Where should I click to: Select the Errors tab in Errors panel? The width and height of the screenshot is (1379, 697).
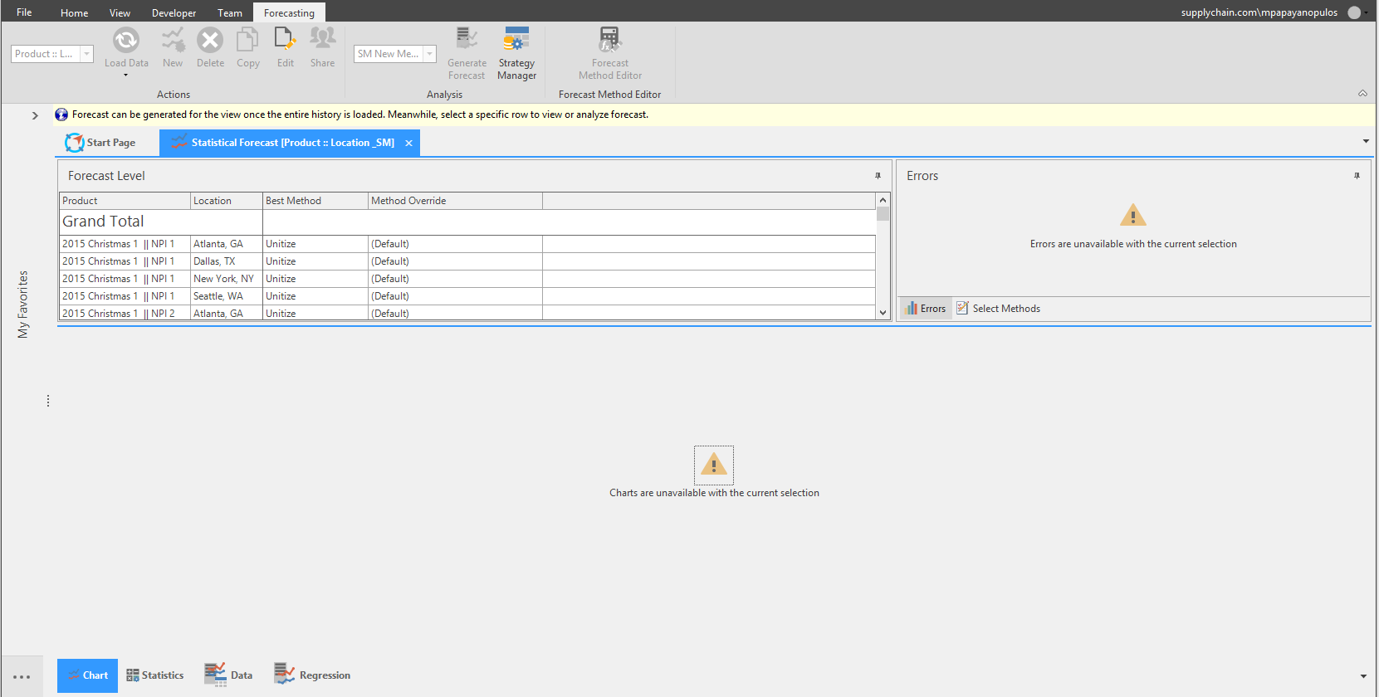[x=926, y=309]
